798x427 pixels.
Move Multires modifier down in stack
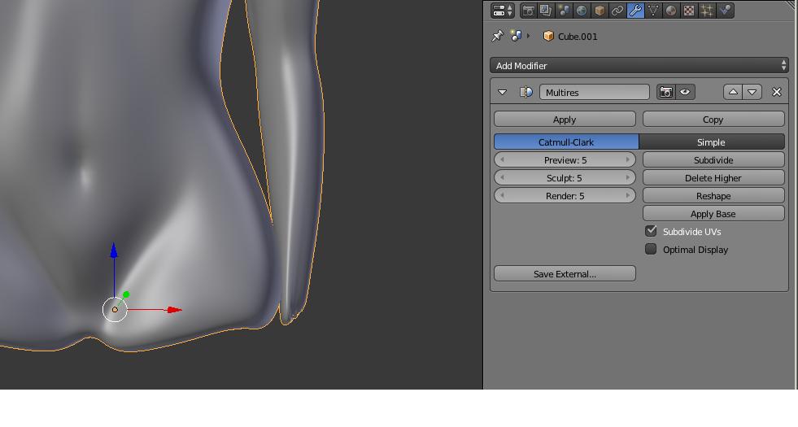[752, 92]
